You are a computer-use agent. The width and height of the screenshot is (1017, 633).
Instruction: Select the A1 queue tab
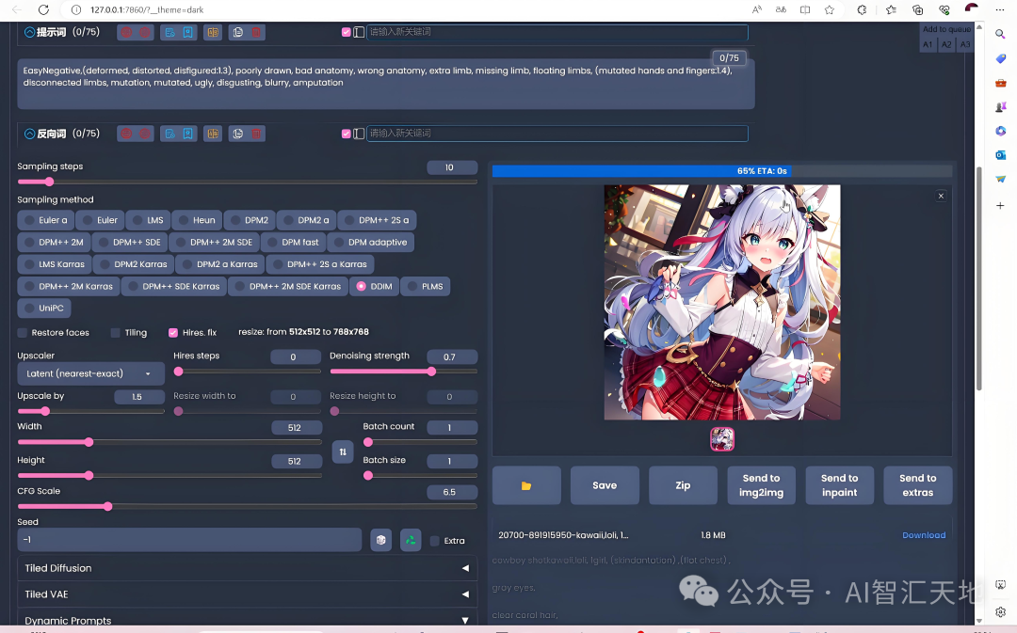point(928,45)
